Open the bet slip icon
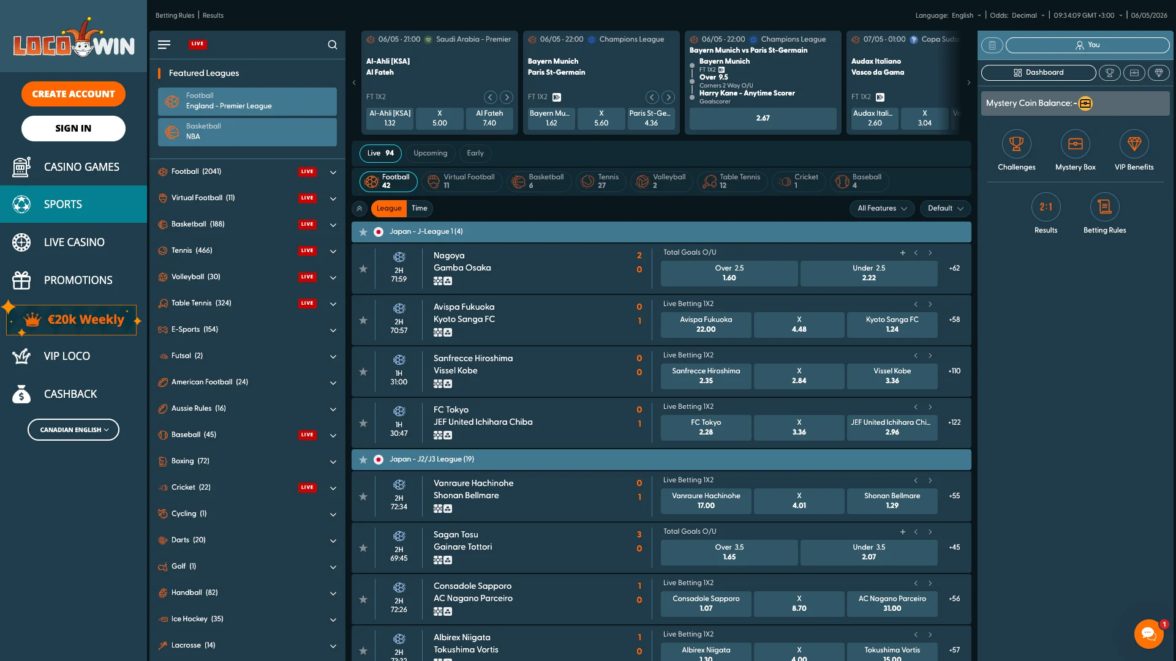This screenshot has height=661, width=1176. tap(992, 45)
